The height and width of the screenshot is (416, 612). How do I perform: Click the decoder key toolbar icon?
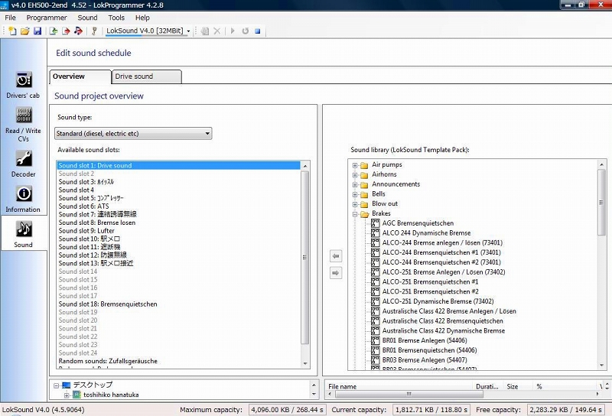[x=94, y=31]
